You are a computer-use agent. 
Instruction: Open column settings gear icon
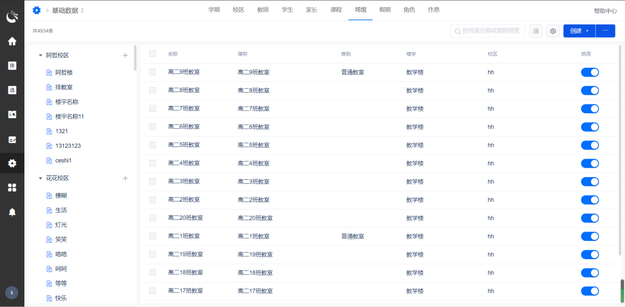[x=553, y=31]
